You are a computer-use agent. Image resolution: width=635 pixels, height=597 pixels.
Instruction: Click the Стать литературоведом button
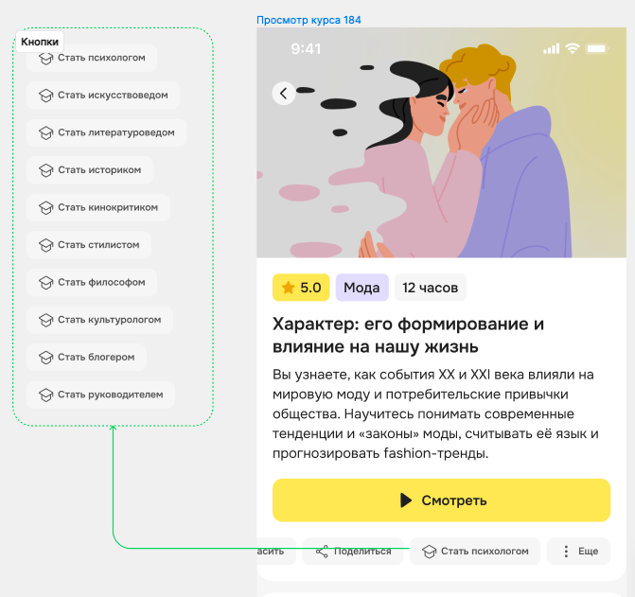pyautogui.click(x=107, y=132)
